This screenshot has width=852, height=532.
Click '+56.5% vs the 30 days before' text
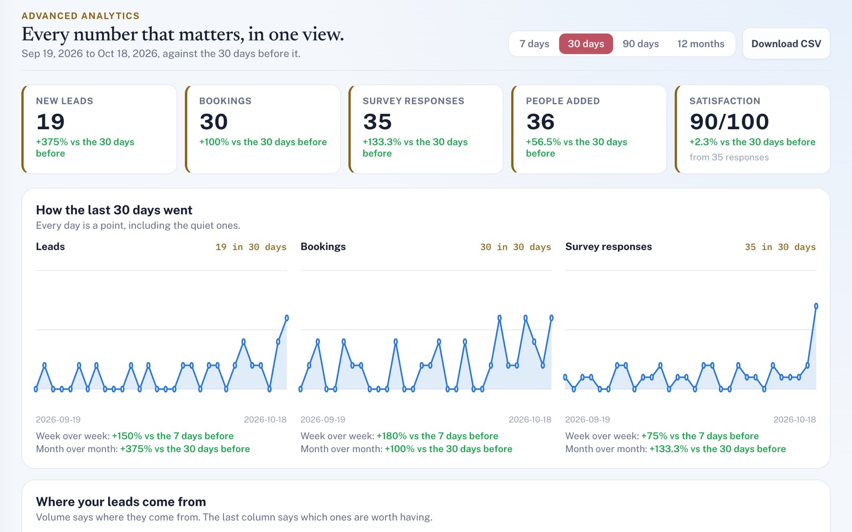(x=577, y=147)
